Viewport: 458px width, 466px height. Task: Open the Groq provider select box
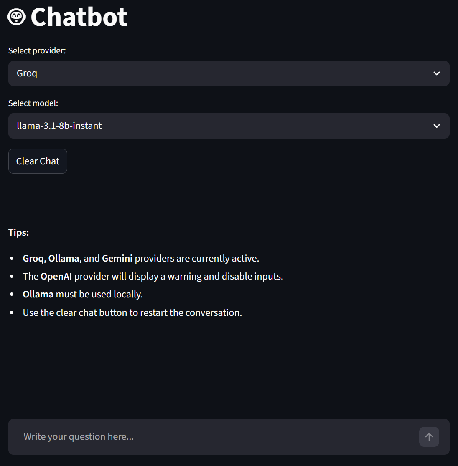221,73
